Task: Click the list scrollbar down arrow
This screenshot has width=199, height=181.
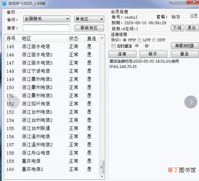Action: (x=102, y=176)
